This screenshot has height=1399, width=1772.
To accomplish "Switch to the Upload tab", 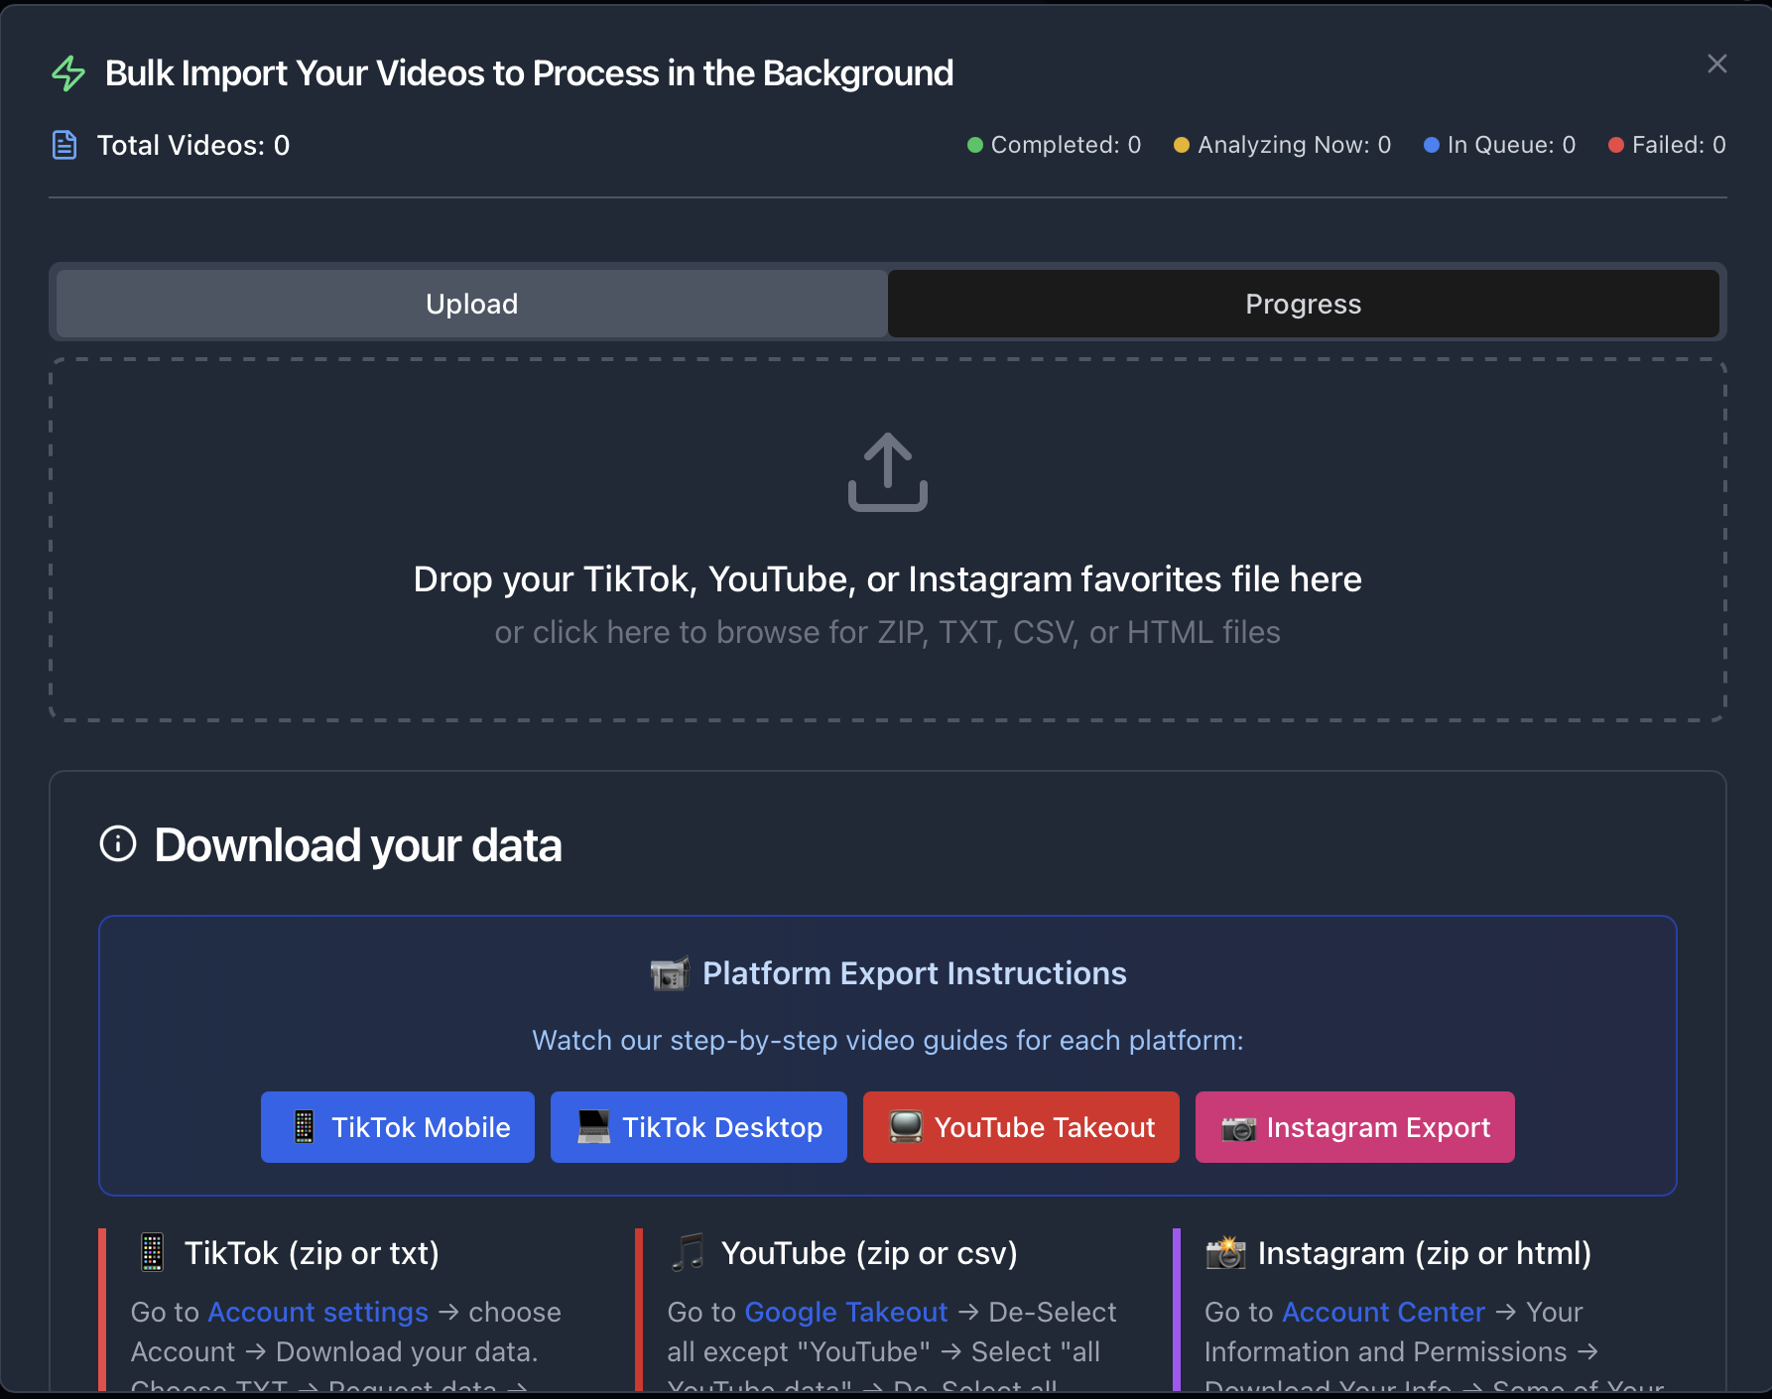I will [x=472, y=304].
